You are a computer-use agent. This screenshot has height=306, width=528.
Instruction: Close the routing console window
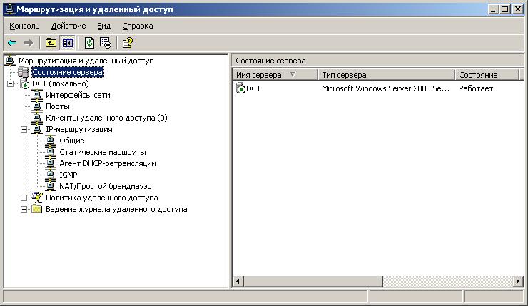pos(517,9)
